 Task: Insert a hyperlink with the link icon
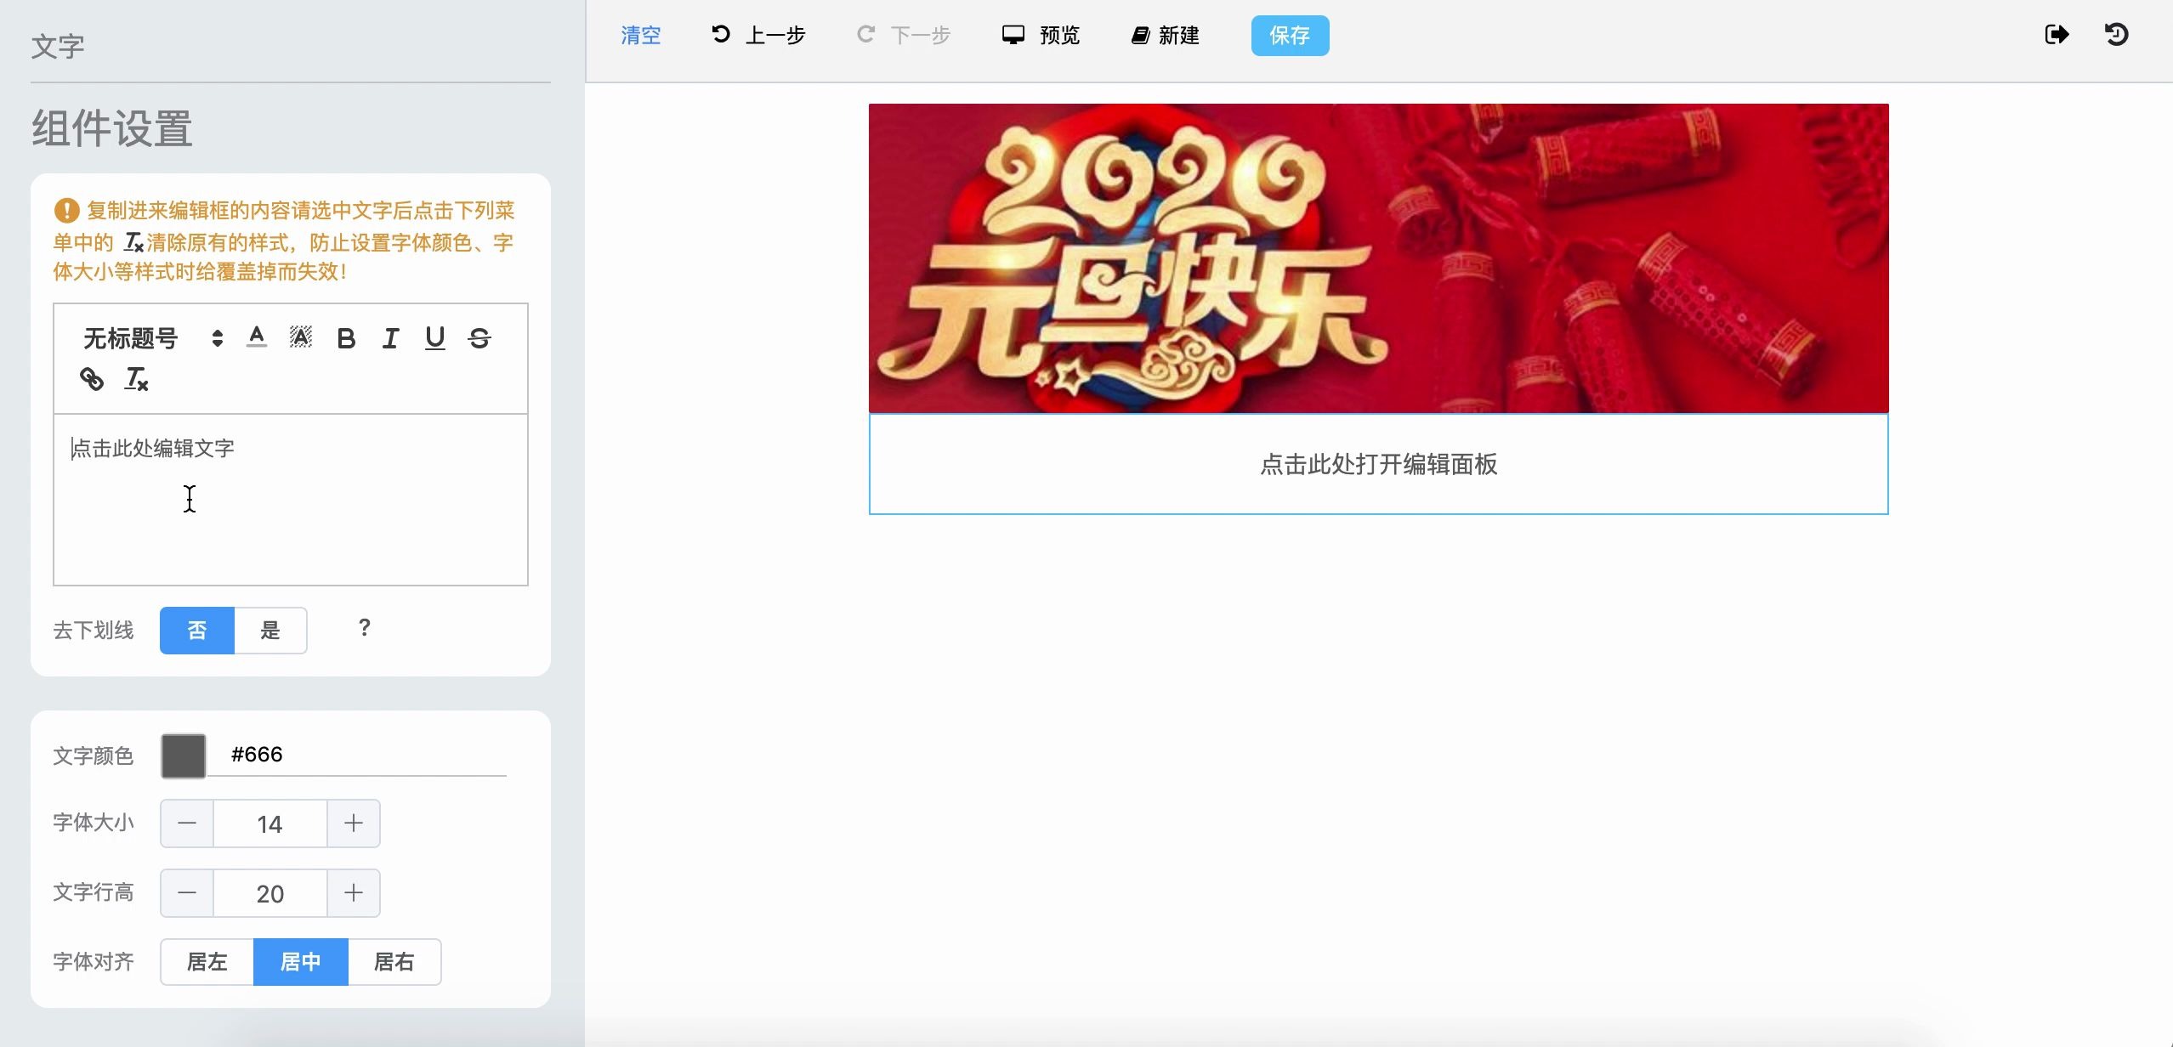tap(92, 378)
